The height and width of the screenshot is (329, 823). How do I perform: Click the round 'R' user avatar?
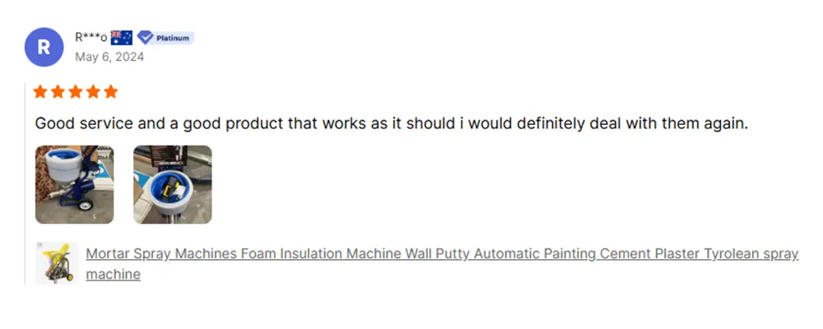tap(44, 47)
